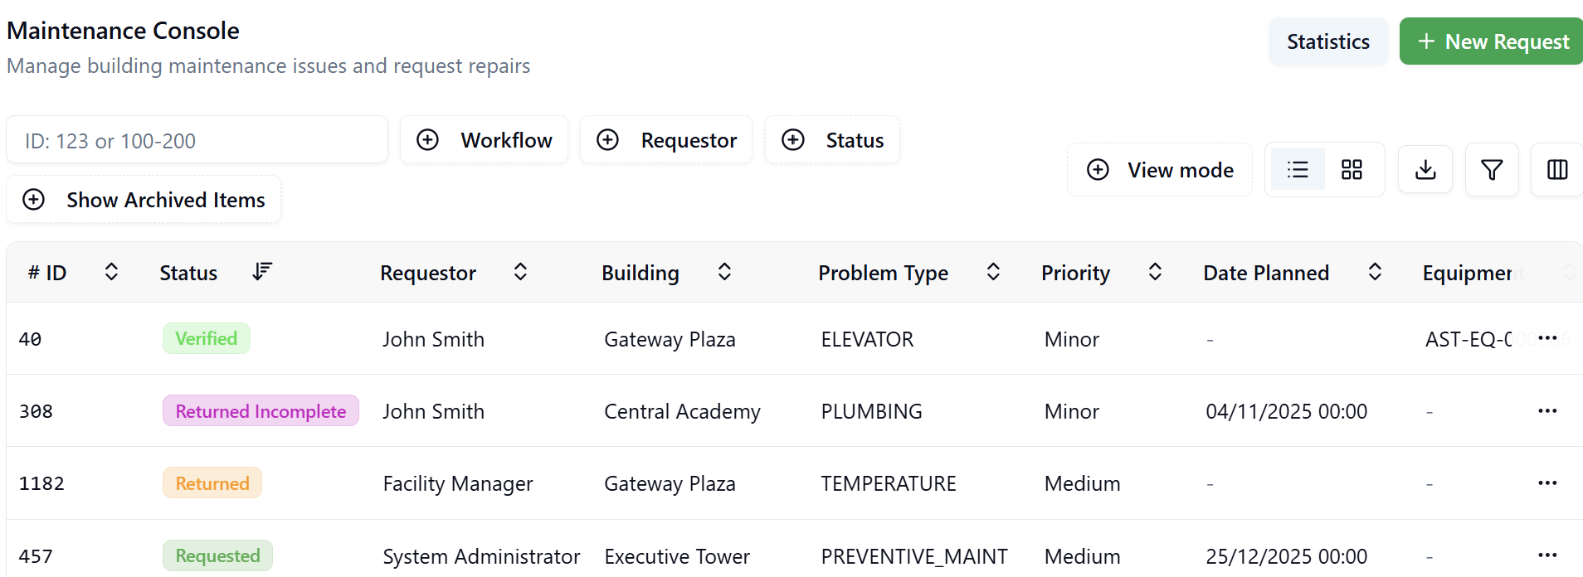This screenshot has width=1583, height=577.
Task: Open the Workflow filter
Action: coord(485,140)
